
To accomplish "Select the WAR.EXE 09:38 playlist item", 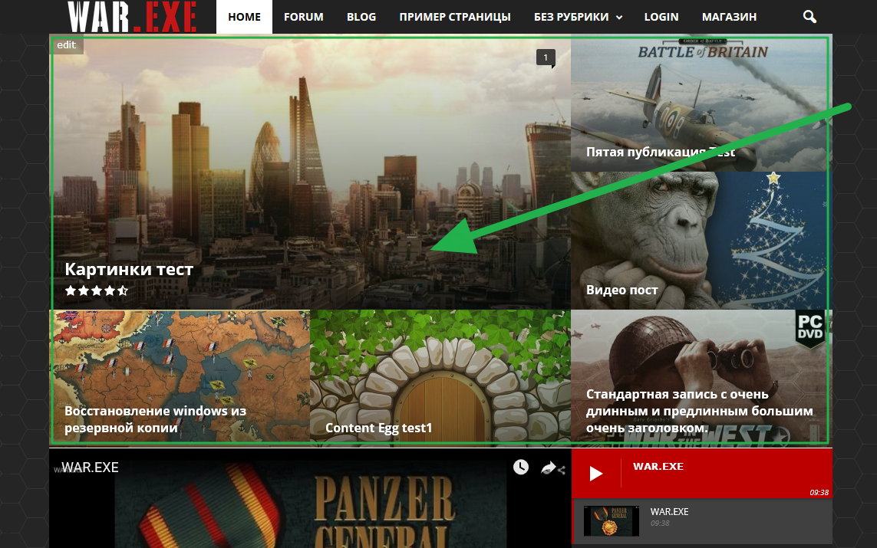I will point(702,520).
